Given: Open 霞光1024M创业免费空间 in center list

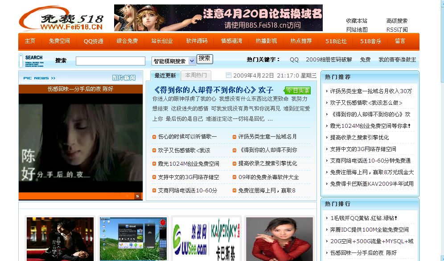Looking at the screenshot, I should pyautogui.click(x=189, y=163).
